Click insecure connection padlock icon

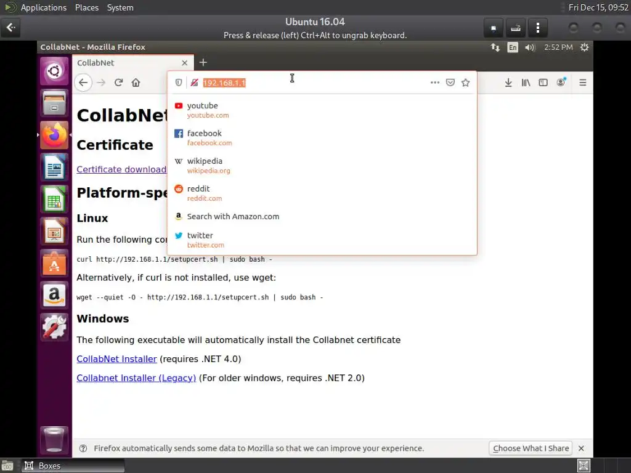point(194,83)
